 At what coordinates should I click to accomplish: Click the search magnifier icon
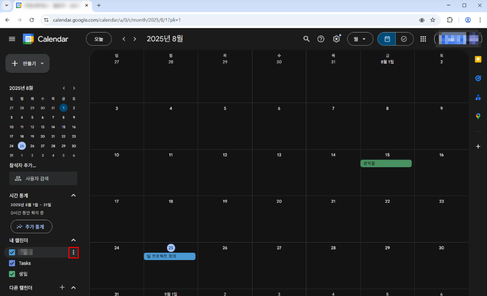point(306,39)
